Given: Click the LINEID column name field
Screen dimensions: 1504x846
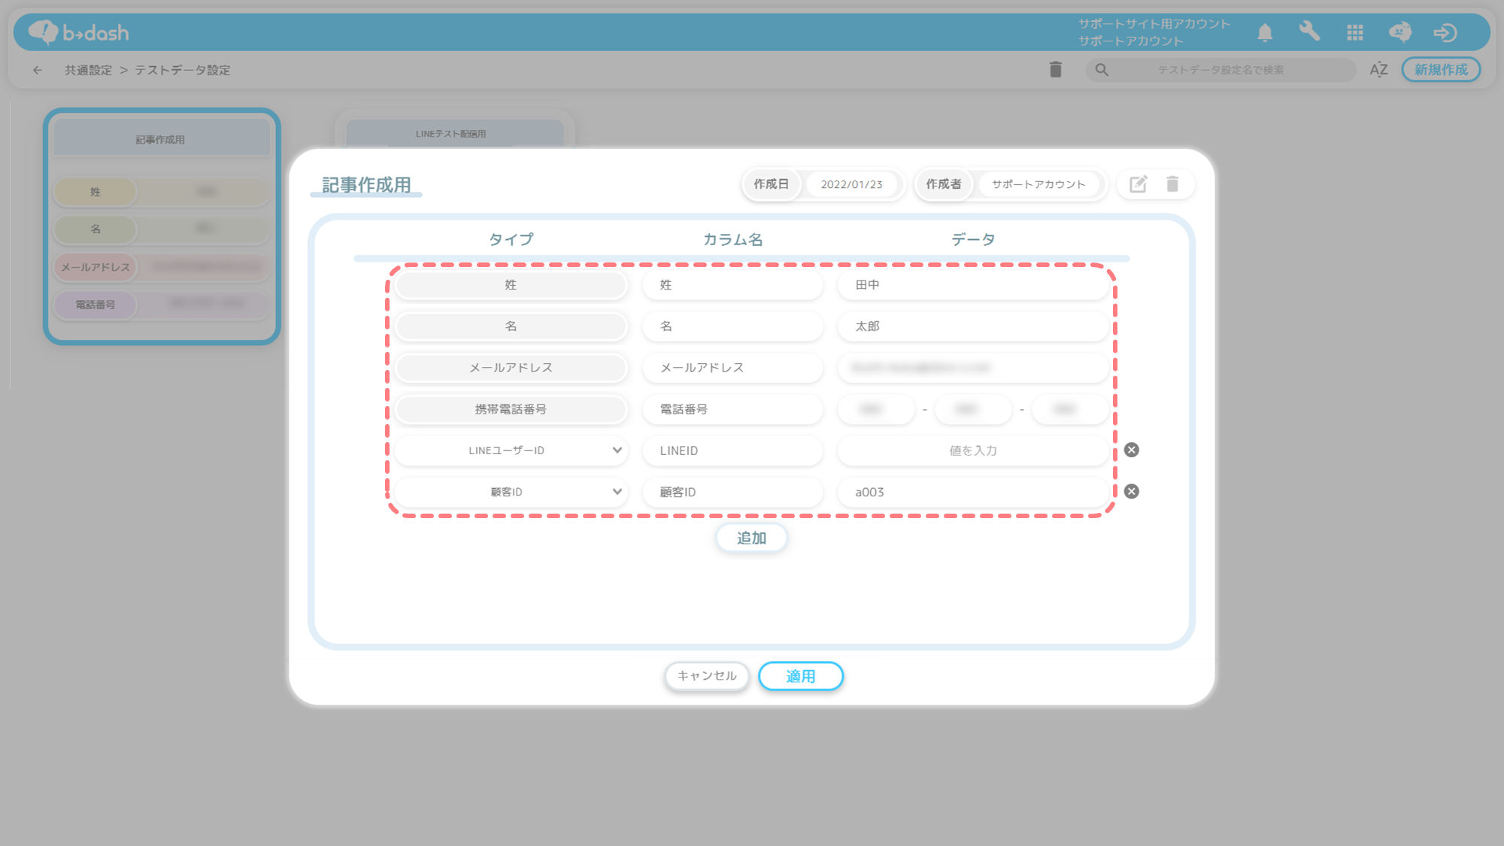Looking at the screenshot, I should click(x=732, y=450).
